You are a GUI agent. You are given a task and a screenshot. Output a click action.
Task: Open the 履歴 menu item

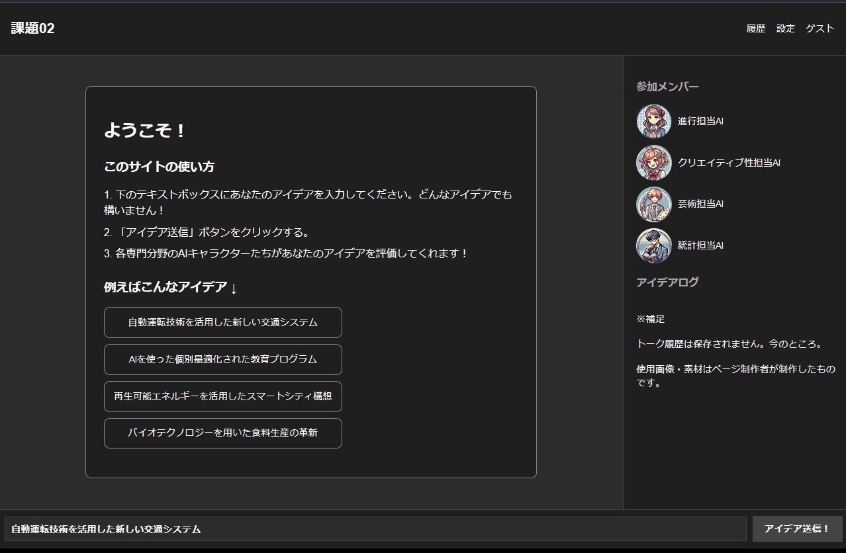(756, 28)
